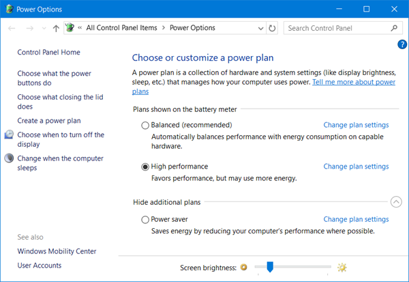Click the help question mark icon
Image resolution: width=409 pixels, height=282 pixels.
402,44
